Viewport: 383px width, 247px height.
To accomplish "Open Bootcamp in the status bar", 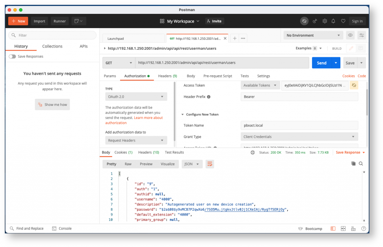I will click(x=310, y=229).
